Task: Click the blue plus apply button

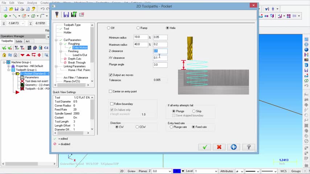Action: pos(233,147)
